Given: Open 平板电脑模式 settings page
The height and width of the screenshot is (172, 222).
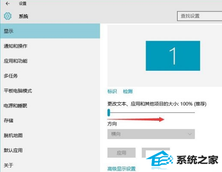Looking at the screenshot, I should 50,91.
